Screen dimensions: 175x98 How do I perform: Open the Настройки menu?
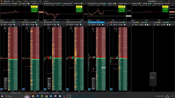(x=33, y=1)
